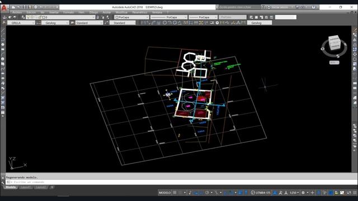Click the blank input box in properties toolbar

tap(286, 17)
